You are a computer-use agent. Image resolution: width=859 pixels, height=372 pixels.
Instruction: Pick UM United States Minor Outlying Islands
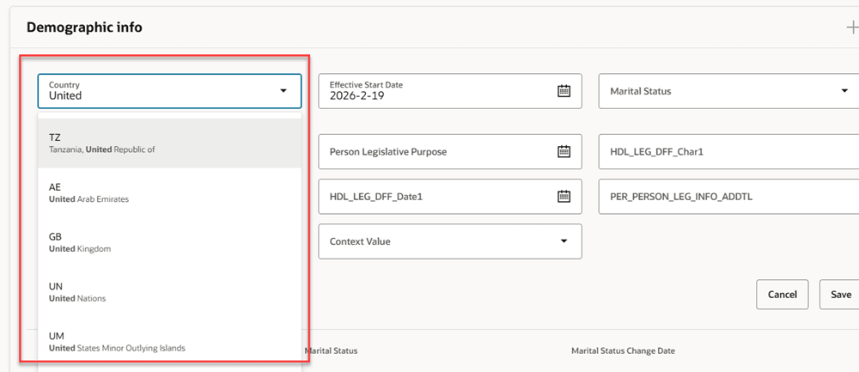169,341
